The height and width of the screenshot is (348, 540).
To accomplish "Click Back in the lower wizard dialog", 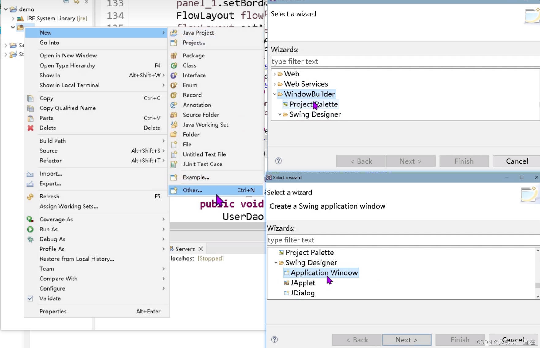I will coord(357,340).
